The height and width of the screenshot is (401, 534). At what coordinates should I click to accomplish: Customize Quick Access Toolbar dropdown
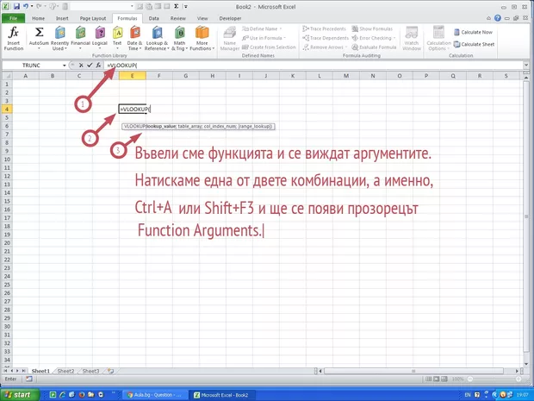click(x=186, y=7)
